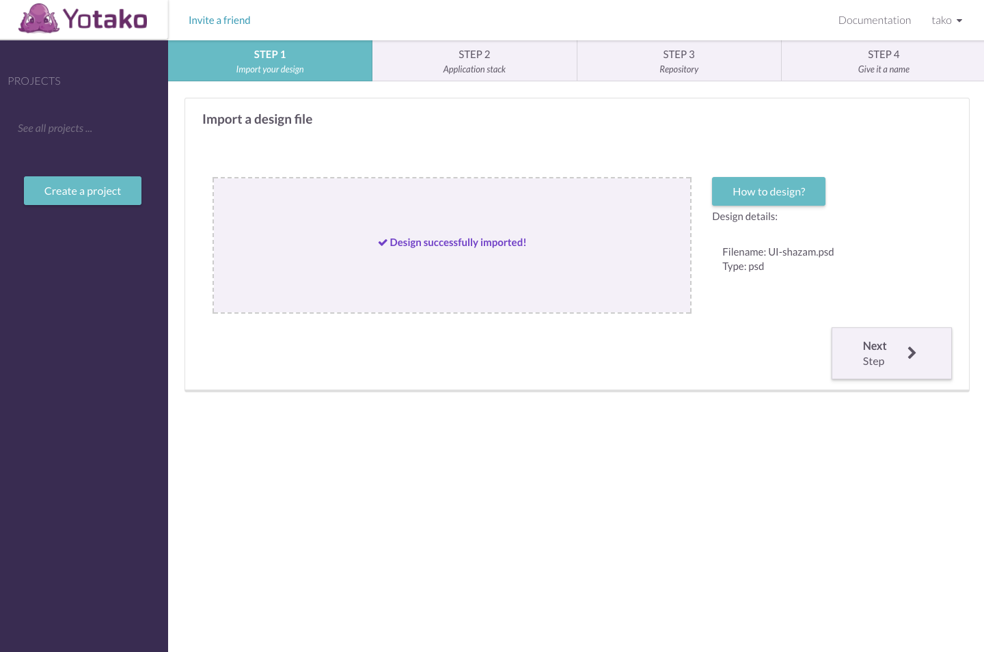The image size is (984, 652).
Task: Click the Yotako wordmark in header
Action: click(105, 19)
